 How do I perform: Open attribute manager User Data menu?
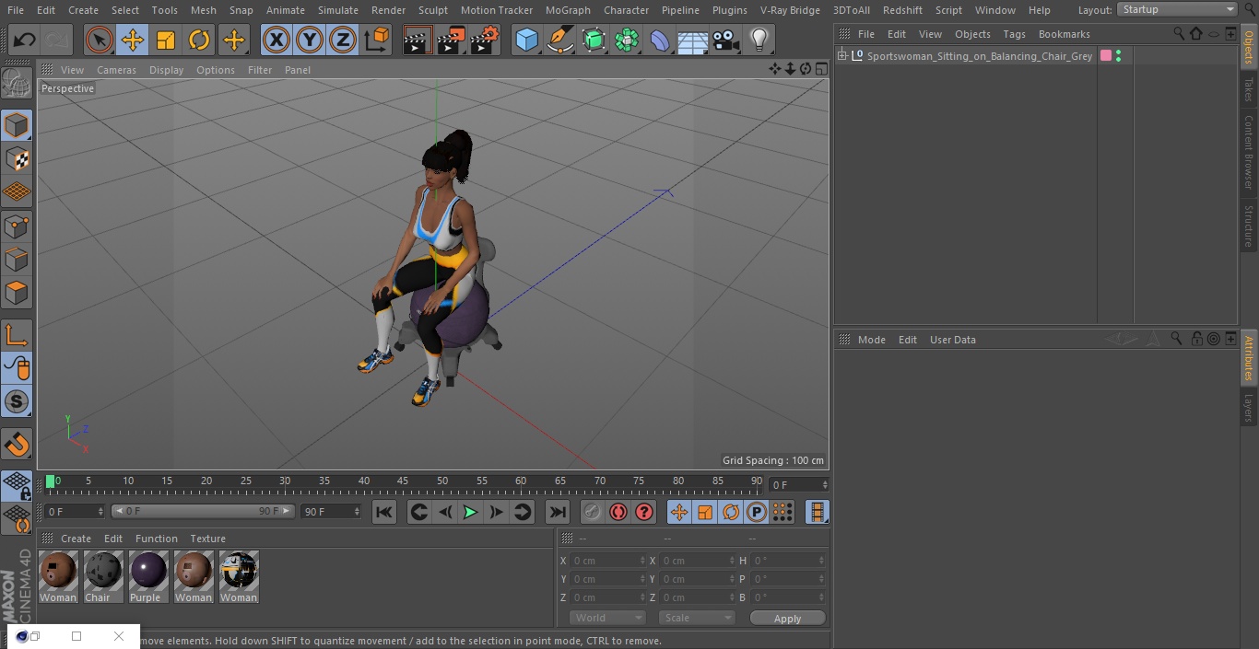click(x=953, y=340)
